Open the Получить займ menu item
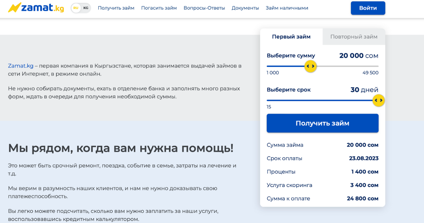Image resolution: width=424 pixels, height=223 pixels. [116, 8]
